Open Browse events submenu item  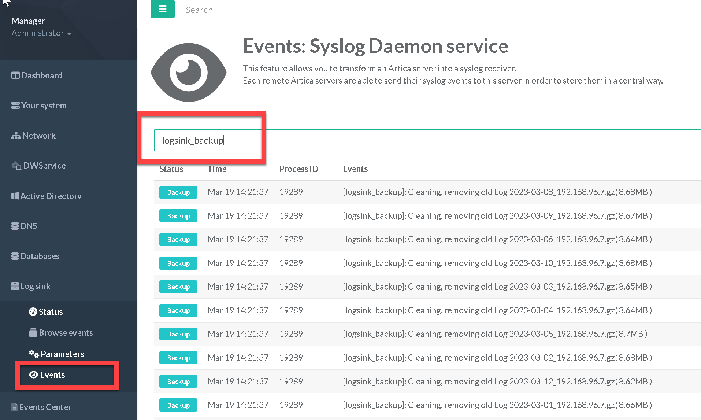(x=66, y=333)
